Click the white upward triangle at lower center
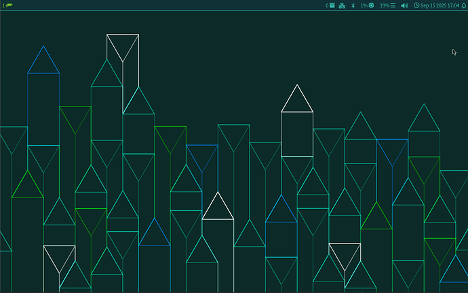 [x=218, y=209]
